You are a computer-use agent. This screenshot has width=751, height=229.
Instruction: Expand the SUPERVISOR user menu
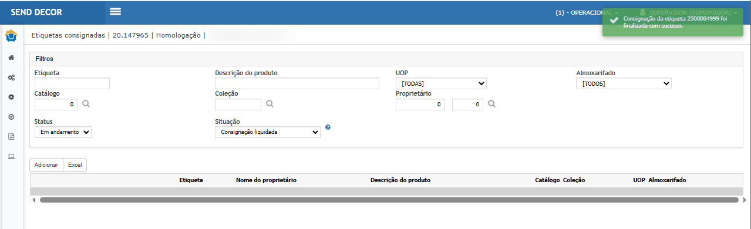689,12
